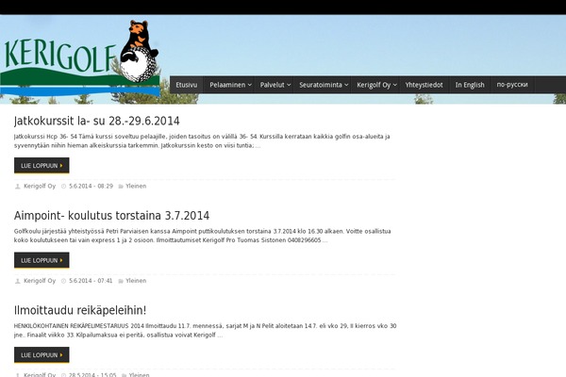Click LUE LOPPUUN under Jatkokurssit post
The image size is (566, 377).
42,166
